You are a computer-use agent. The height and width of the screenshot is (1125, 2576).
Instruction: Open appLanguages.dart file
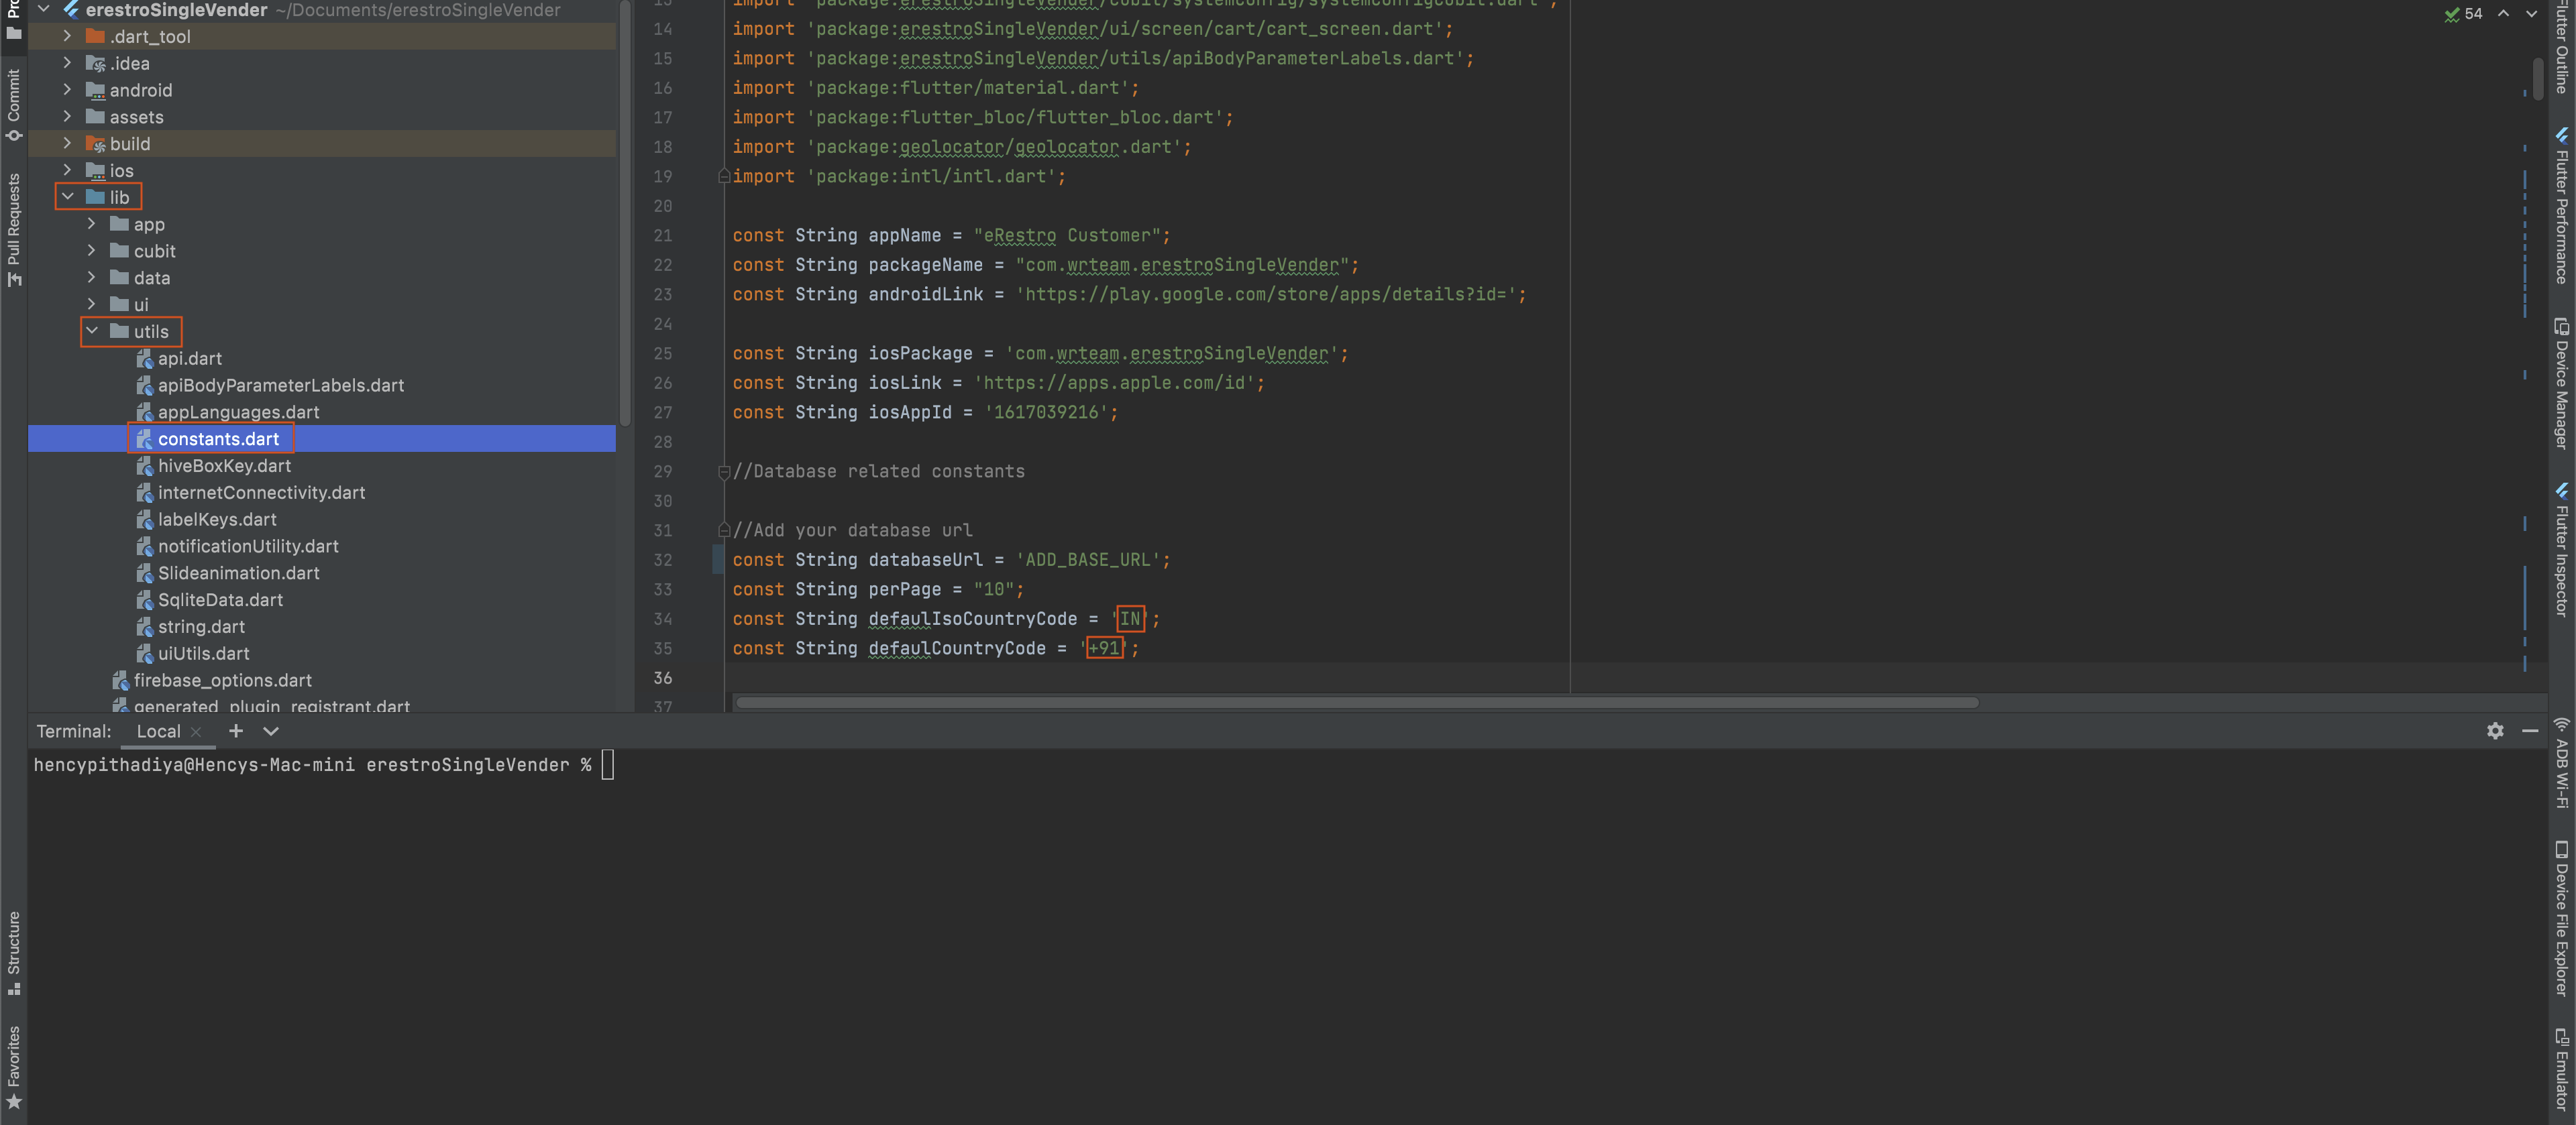(x=239, y=412)
